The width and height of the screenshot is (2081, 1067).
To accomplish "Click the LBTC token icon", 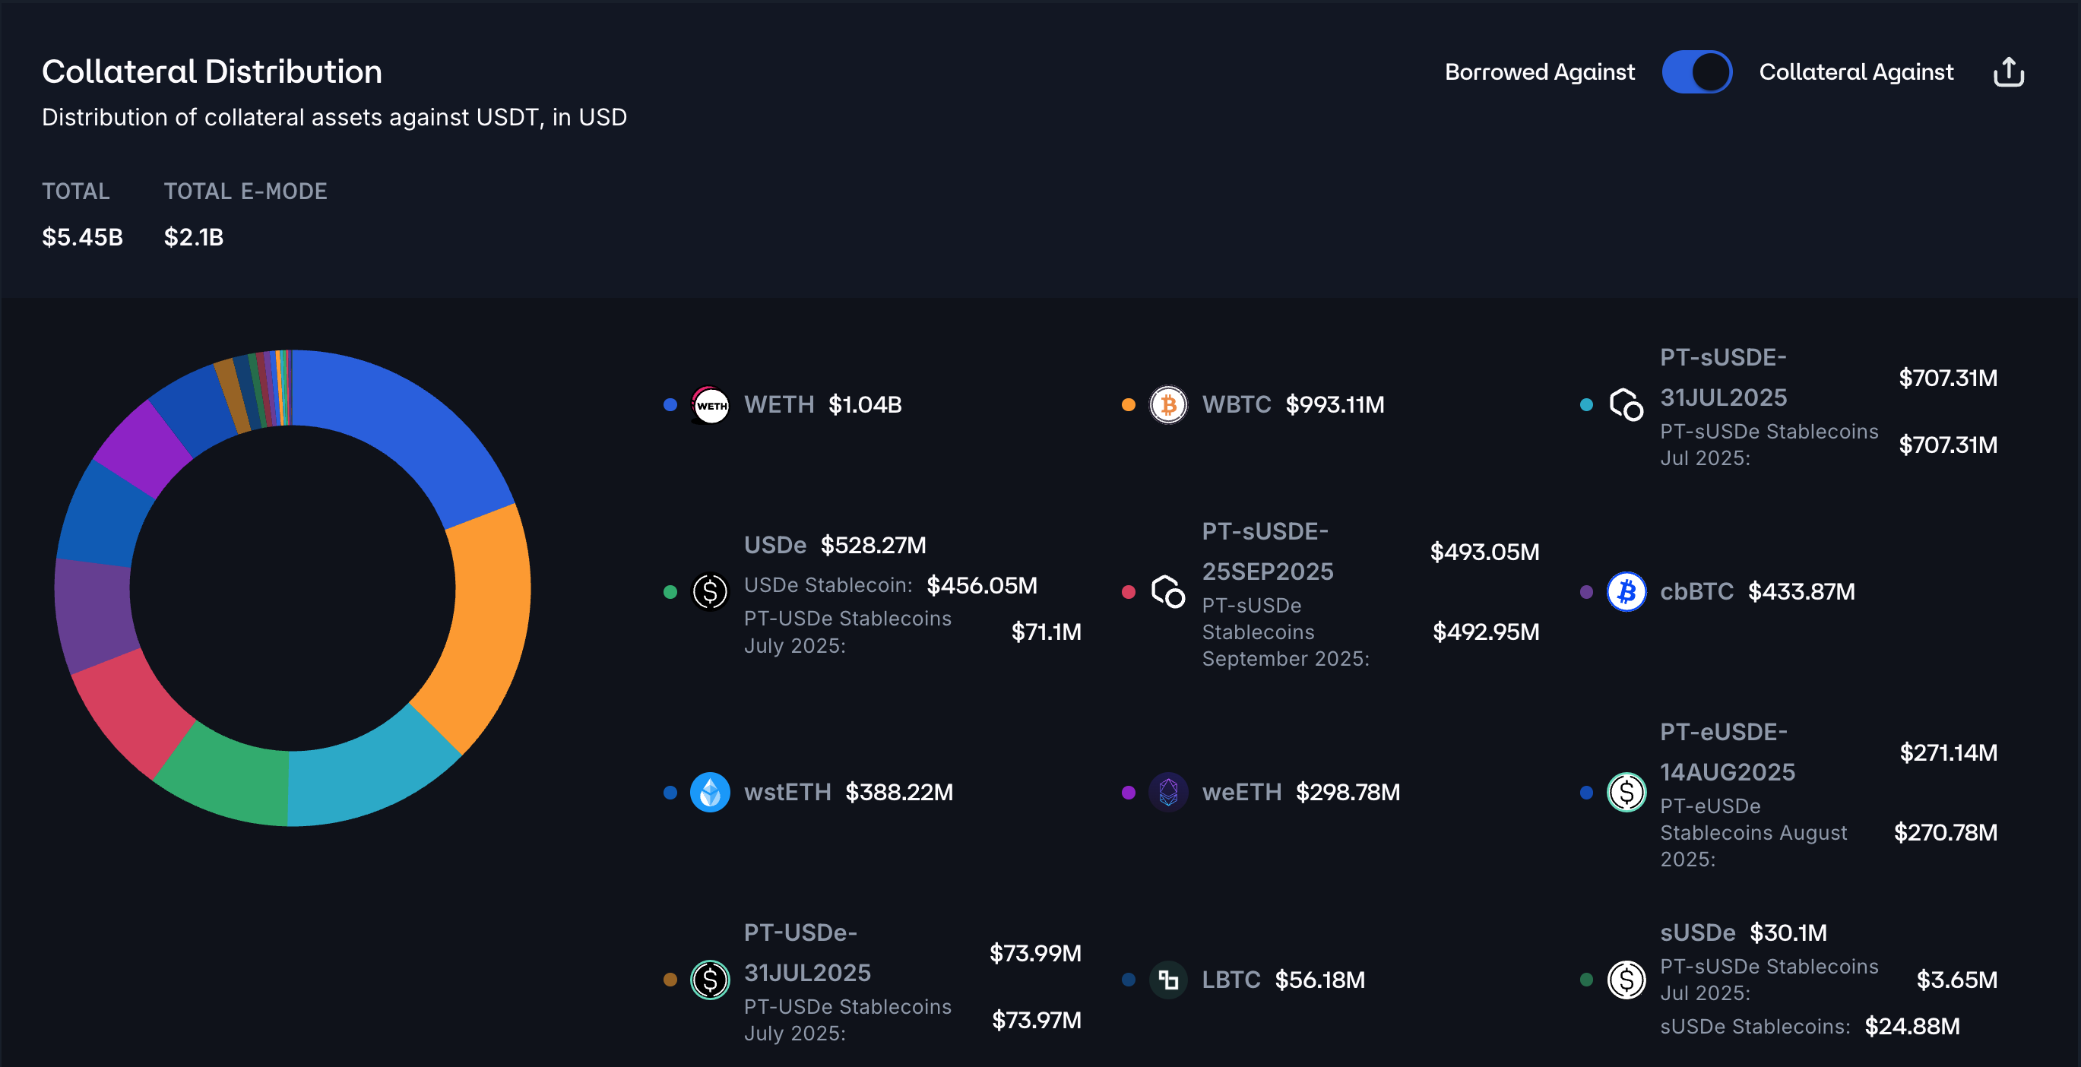I will click(1168, 980).
